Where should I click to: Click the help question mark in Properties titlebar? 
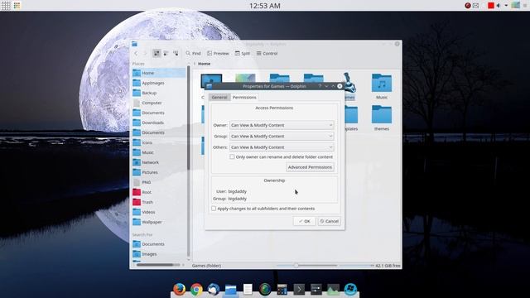tap(320, 86)
